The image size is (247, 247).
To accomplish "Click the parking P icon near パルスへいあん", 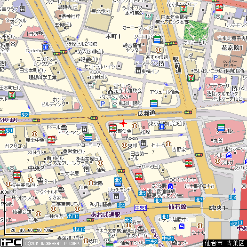I will (x=103, y=104).
